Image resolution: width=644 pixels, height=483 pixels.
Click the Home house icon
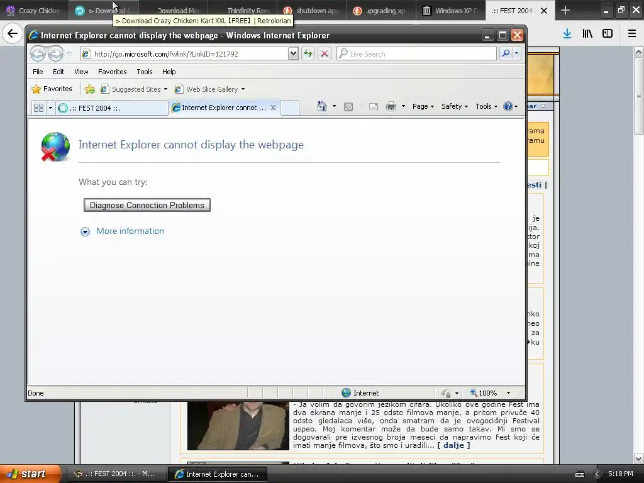pos(321,106)
